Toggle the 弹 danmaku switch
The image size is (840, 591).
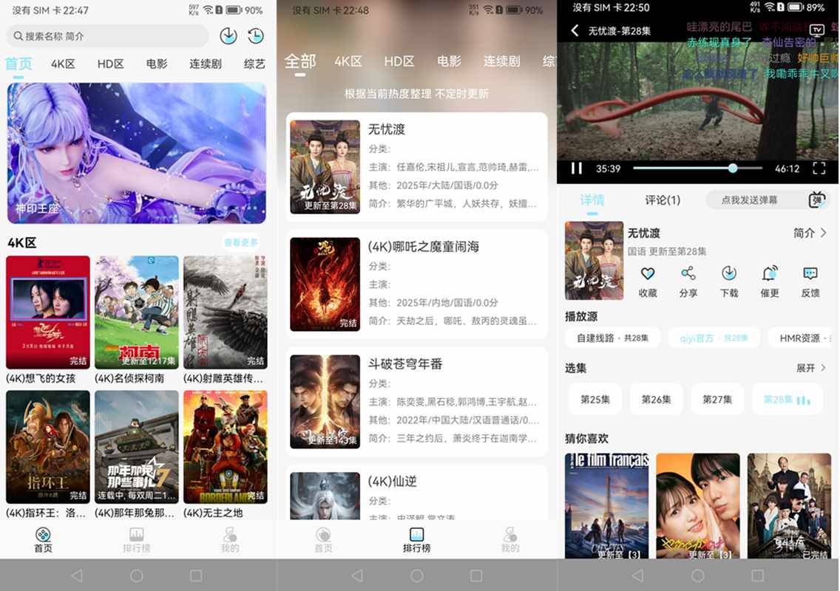pos(817,200)
